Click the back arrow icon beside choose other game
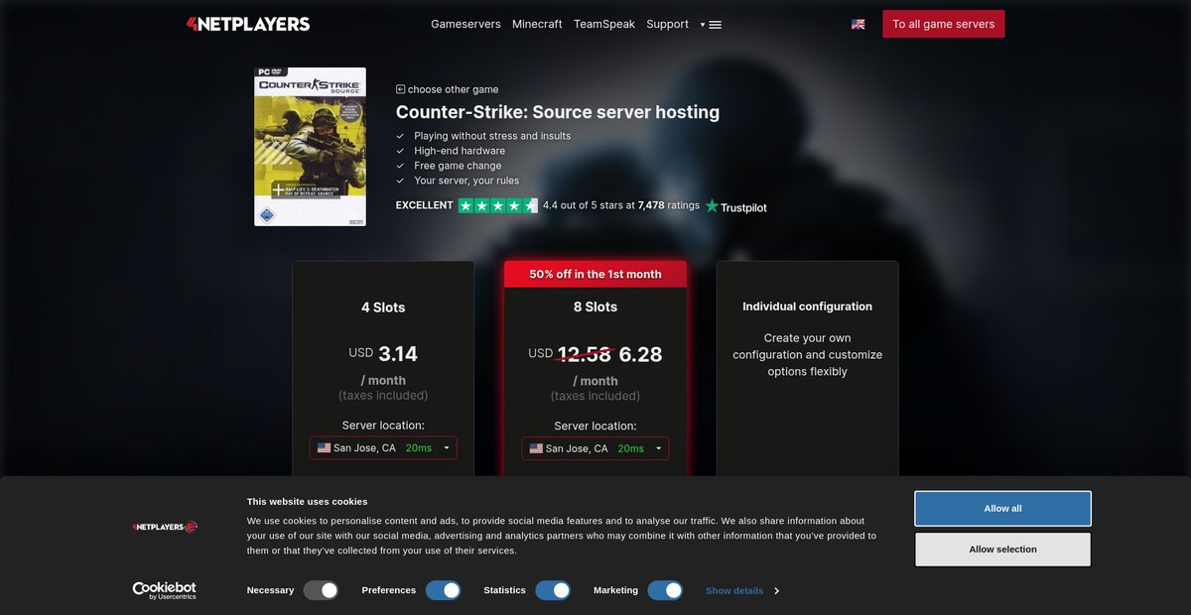The width and height of the screenshot is (1191, 615). click(400, 89)
